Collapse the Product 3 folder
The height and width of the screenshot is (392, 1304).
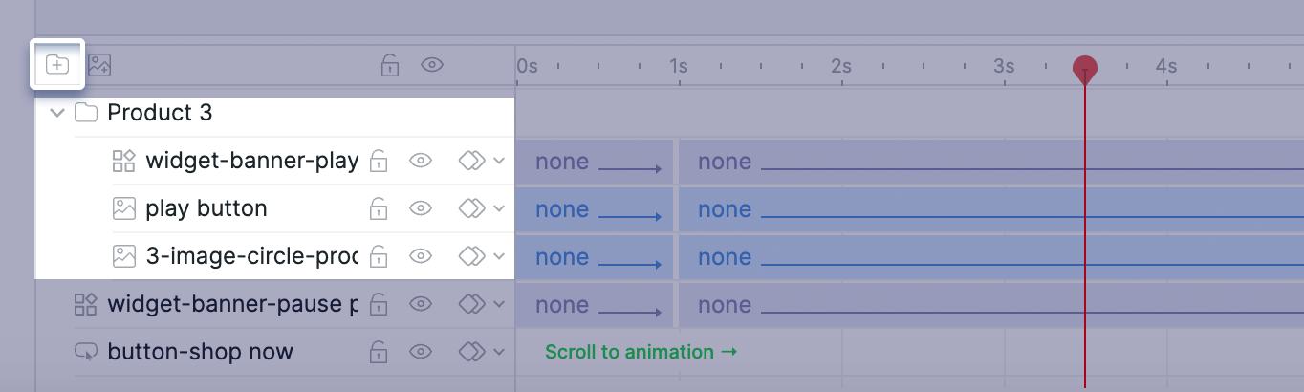click(x=57, y=113)
